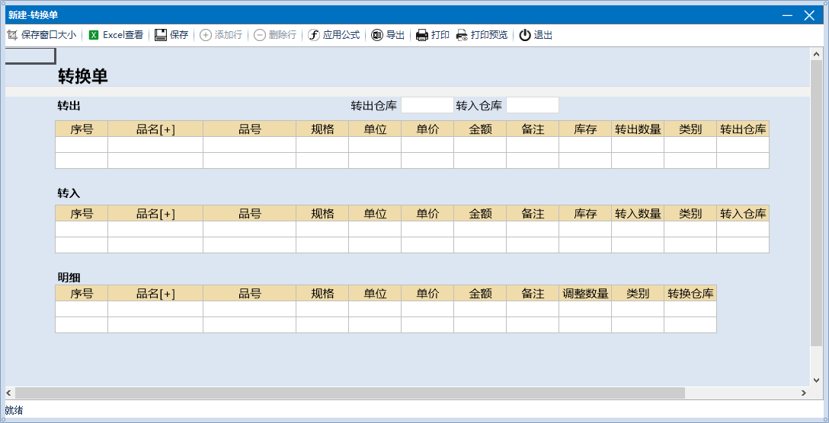This screenshot has height=423, width=829.
Task: Click 品名[+] header in 明细 table
Action: point(155,294)
